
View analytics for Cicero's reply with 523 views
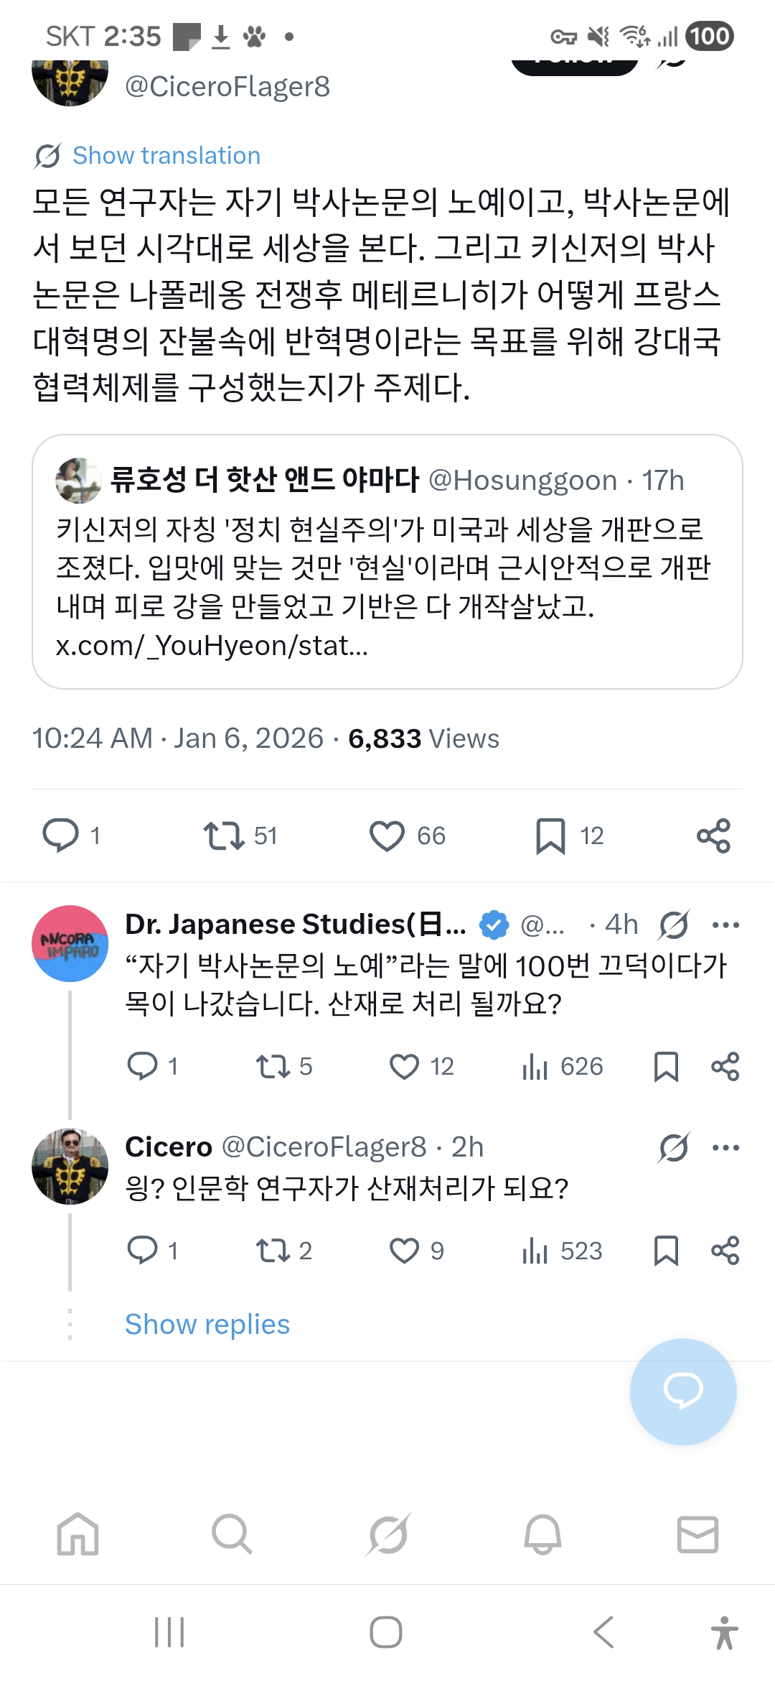tap(562, 1251)
